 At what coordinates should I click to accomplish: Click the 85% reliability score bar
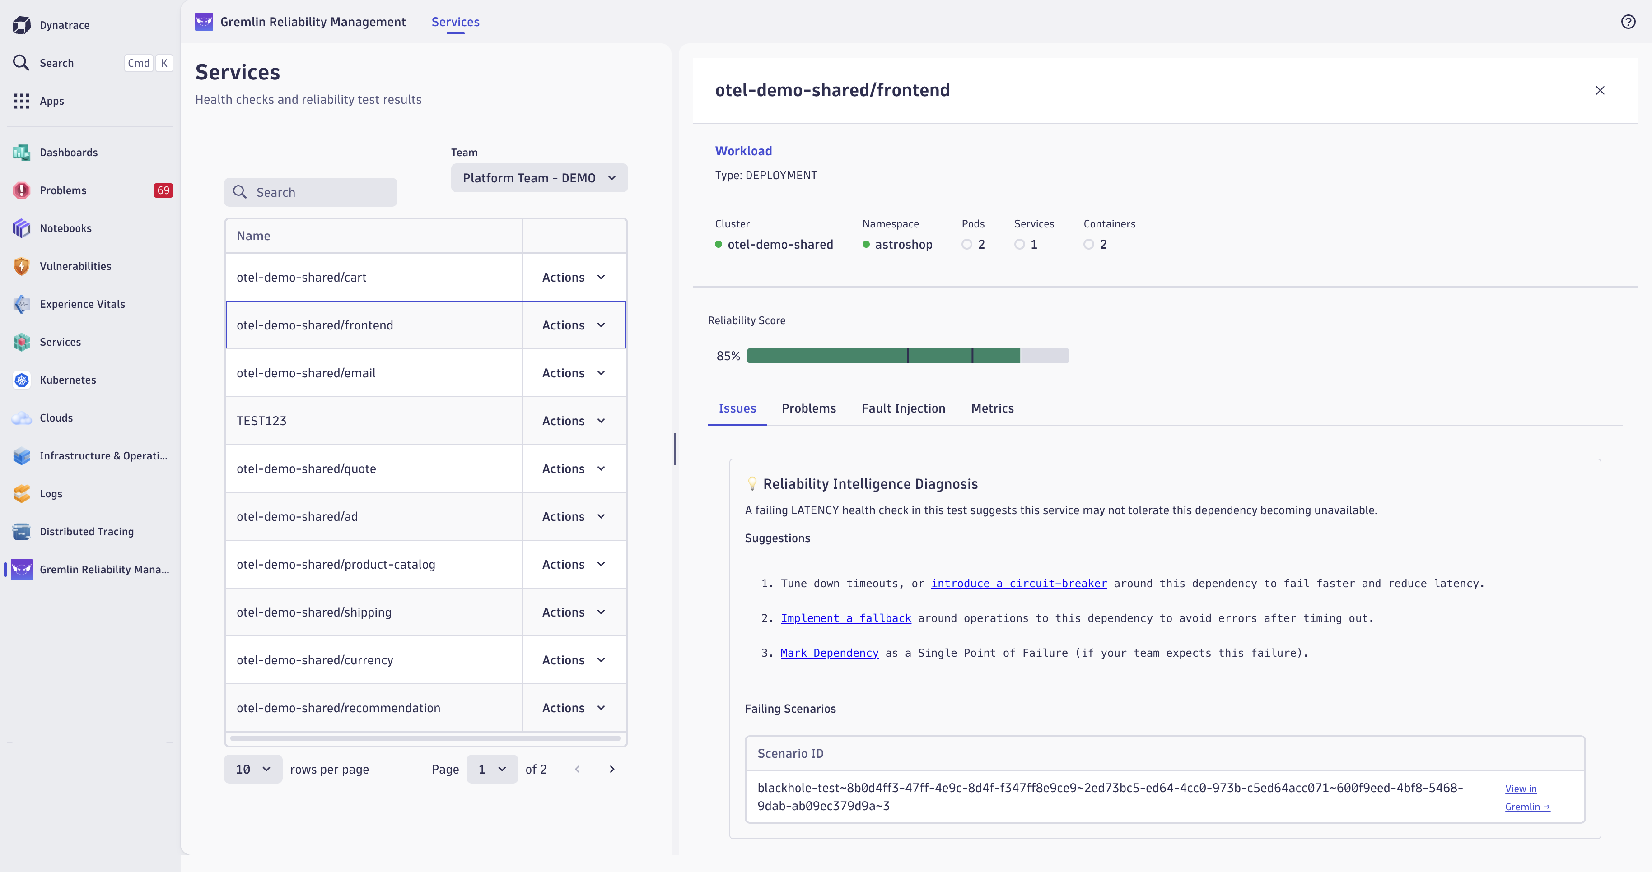click(x=907, y=356)
